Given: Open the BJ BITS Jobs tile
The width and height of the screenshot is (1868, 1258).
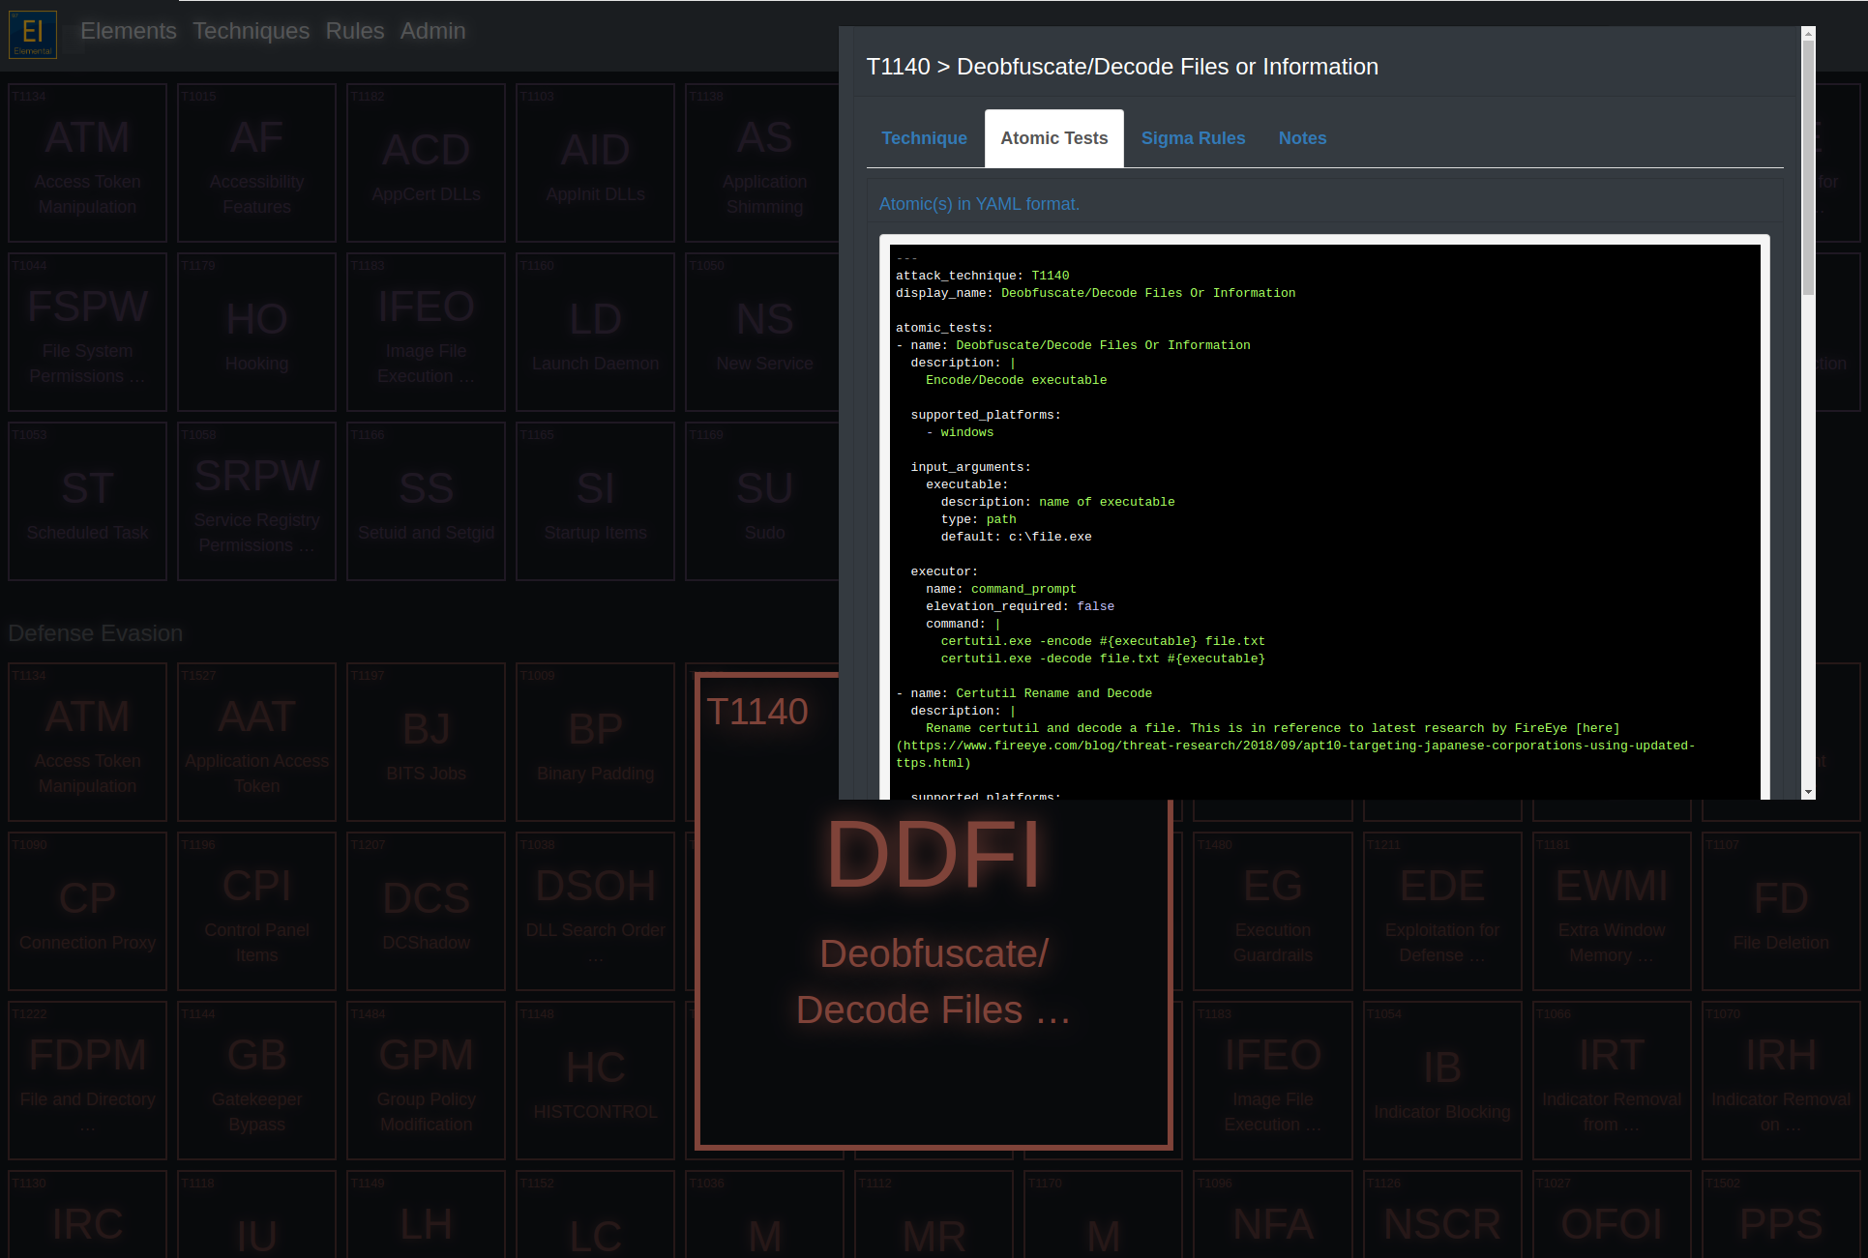Looking at the screenshot, I should coord(427,742).
